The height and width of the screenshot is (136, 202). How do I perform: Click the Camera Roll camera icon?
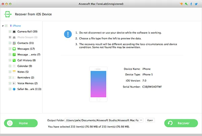coord(14,32)
